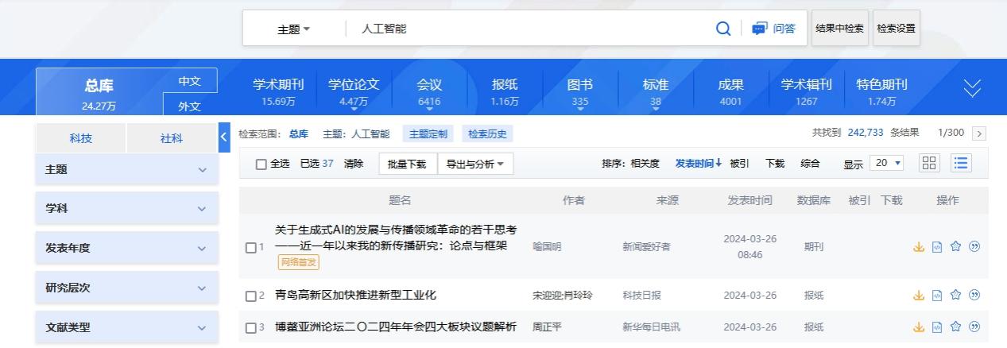1007x348 pixels.
Task: Collapse the left filter sidebar arrow
Action: (x=224, y=137)
